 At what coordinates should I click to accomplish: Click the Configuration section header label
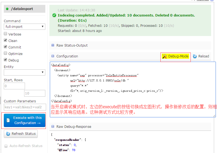(x=67, y=56)
